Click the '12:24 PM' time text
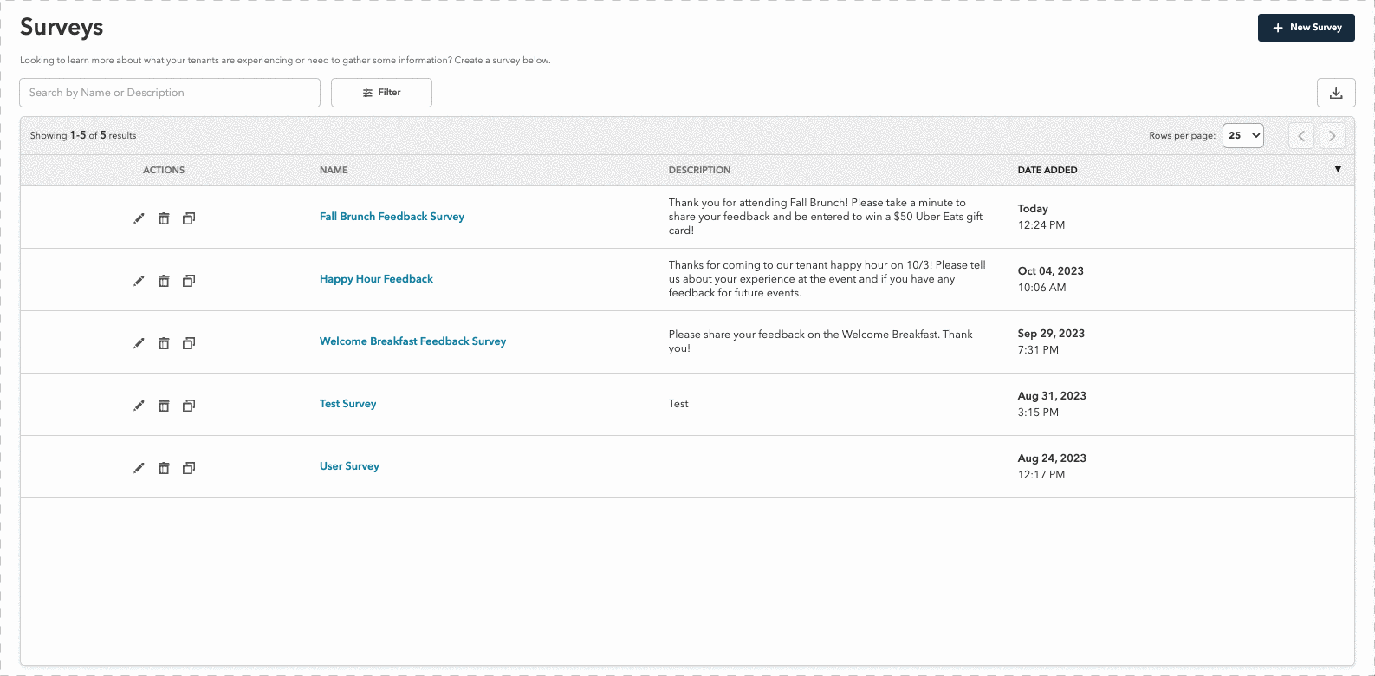The height and width of the screenshot is (676, 1375). (1041, 225)
